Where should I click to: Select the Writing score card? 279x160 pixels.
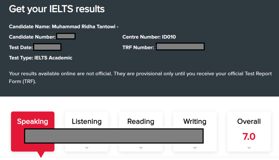195,121
